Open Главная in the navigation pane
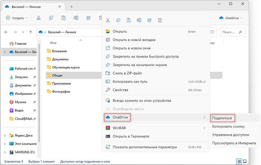Screen dimensions: 261x165 (x=19, y=44)
